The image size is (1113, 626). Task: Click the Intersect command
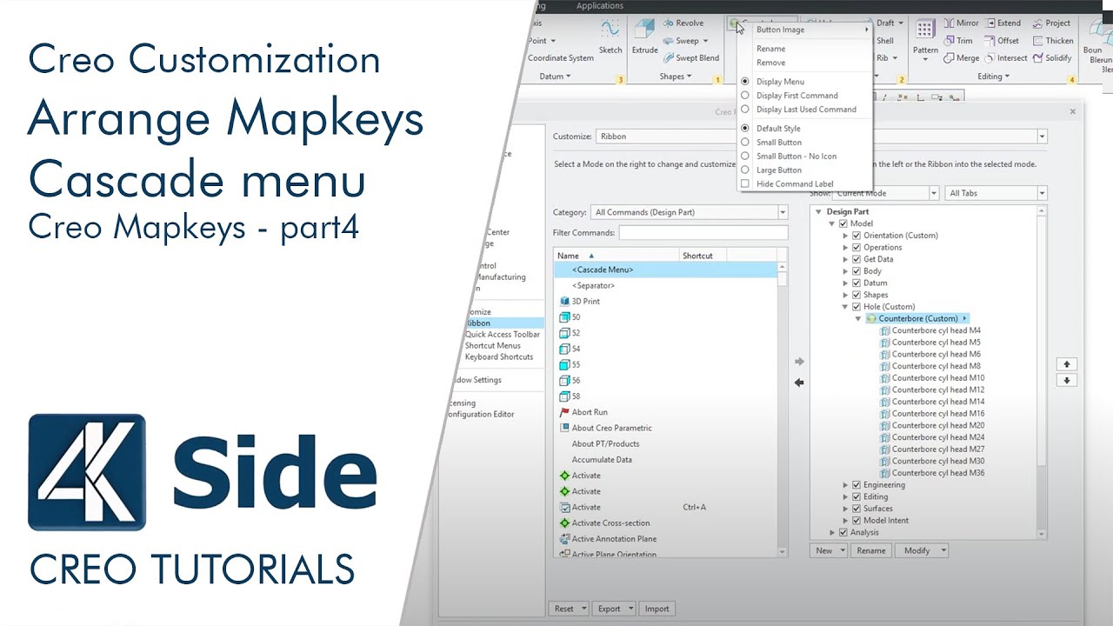coord(1006,58)
